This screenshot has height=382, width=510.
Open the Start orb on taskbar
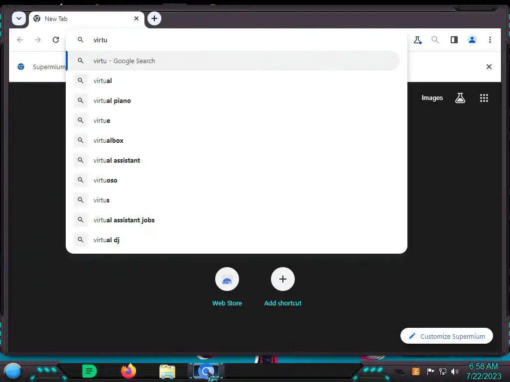click(x=13, y=371)
